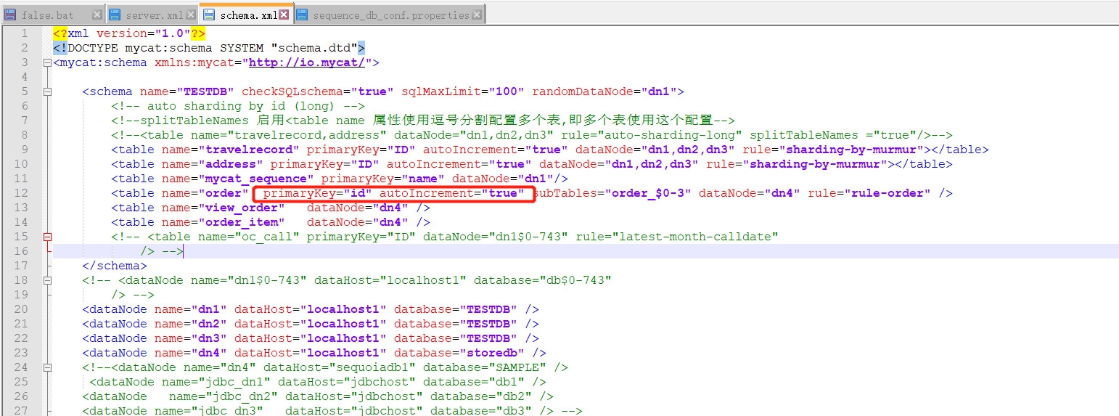Close the false.bat tab
This screenshot has height=416, width=1119.
(97, 15)
